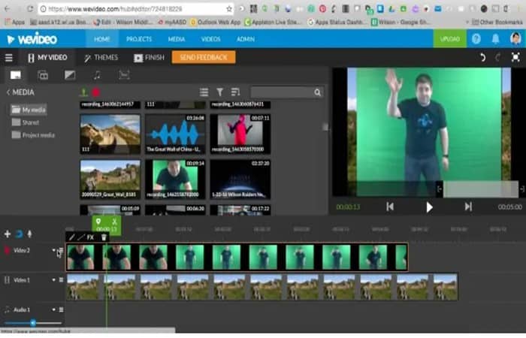Select the green screen recording thumbnail

click(175, 179)
